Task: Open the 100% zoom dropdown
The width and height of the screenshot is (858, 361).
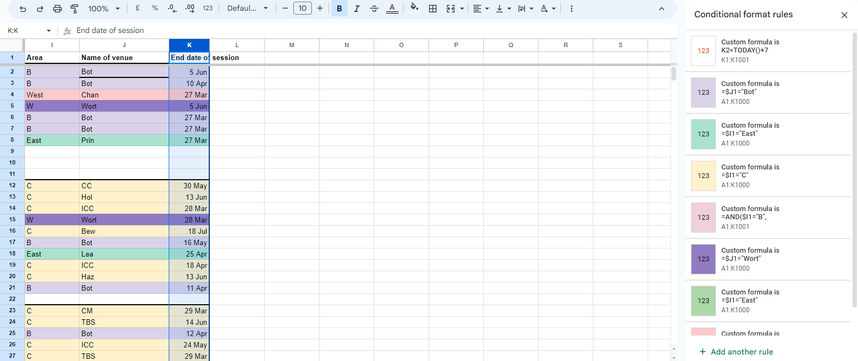Action: pos(104,9)
